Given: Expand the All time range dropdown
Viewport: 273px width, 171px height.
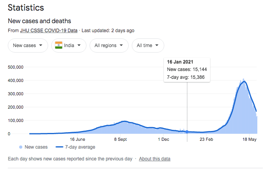Looking at the screenshot, I should 147,45.
